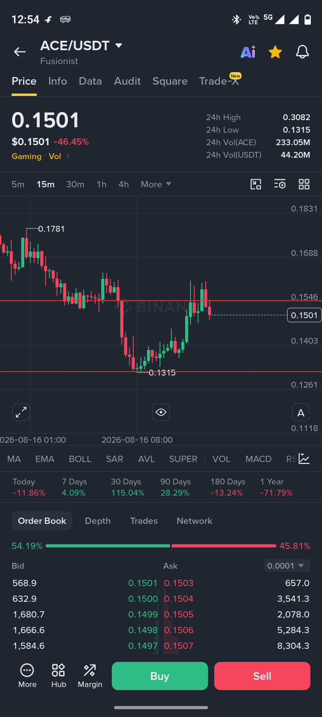Open the Audit tab
This screenshot has width=322, height=717.
(x=127, y=81)
